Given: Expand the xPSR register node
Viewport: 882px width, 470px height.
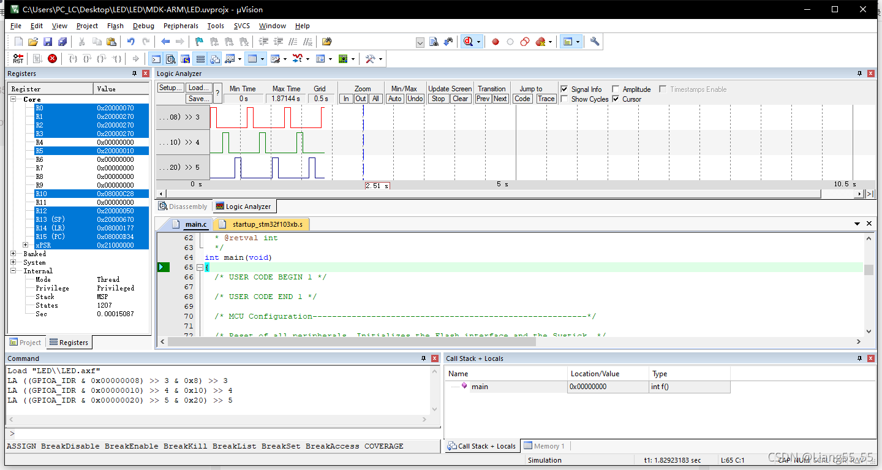Looking at the screenshot, I should coord(26,245).
